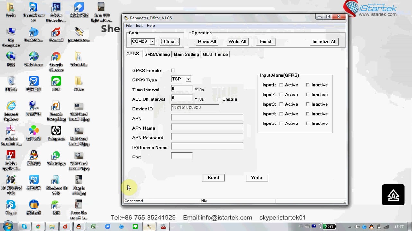The image size is (412, 231).
Task: Click the Finish button
Action: point(266,41)
